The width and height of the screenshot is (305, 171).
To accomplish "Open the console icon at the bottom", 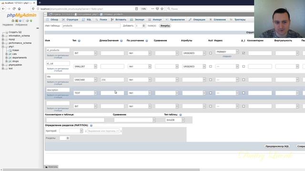I will point(47,167).
